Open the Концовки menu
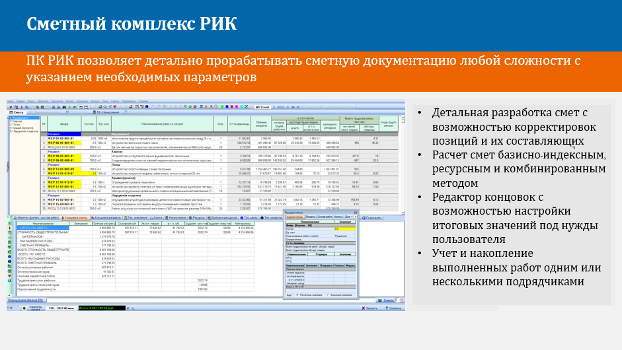This screenshot has width=622, height=350. (82, 101)
